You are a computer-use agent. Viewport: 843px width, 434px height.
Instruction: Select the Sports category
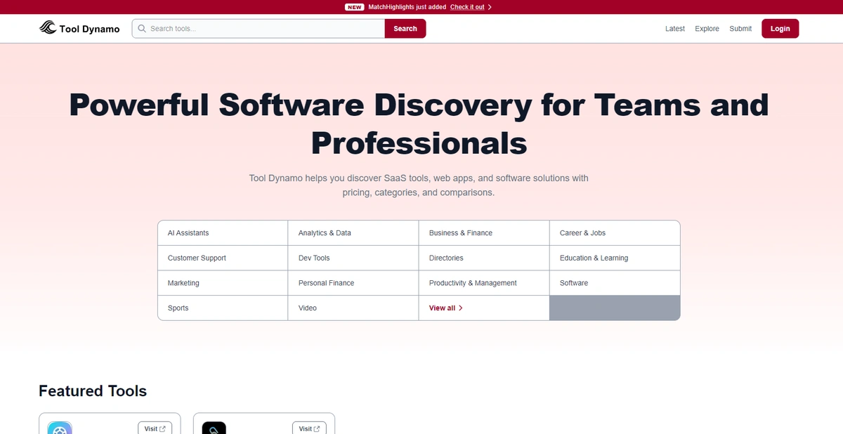pos(178,308)
